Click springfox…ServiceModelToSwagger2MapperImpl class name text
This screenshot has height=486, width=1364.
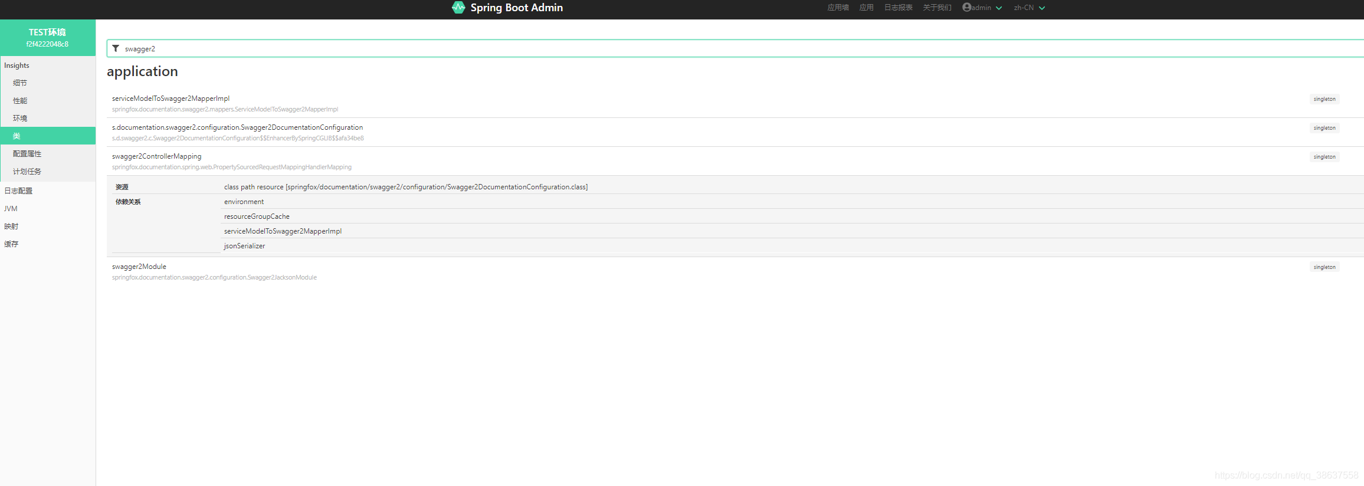[225, 109]
